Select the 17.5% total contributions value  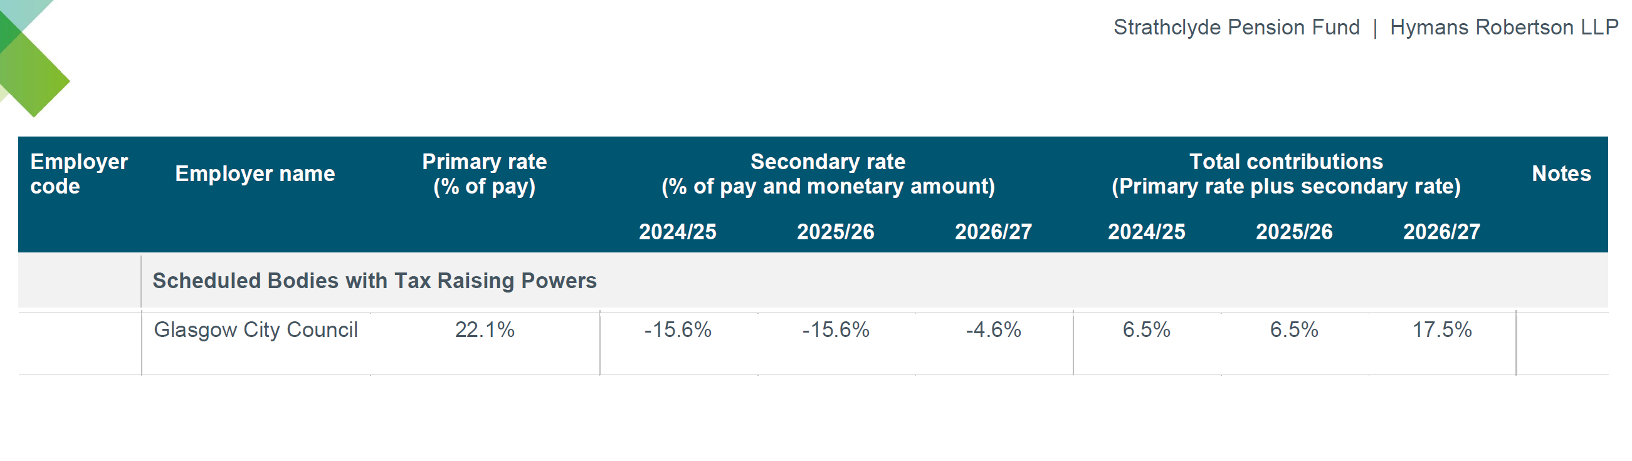[x=1442, y=330]
